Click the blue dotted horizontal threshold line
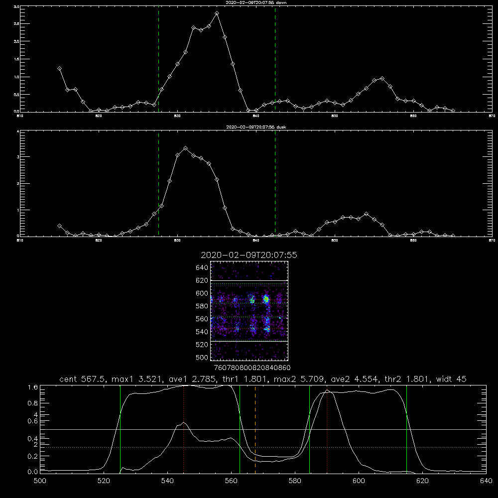The width and height of the screenshot is (498, 498). [263, 447]
